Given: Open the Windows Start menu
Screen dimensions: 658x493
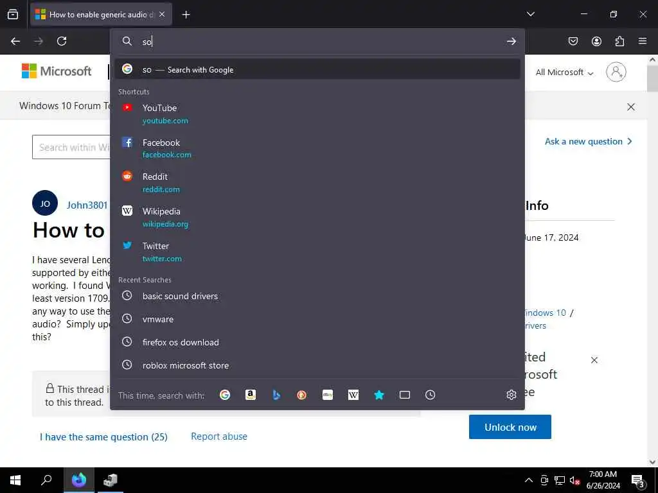Looking at the screenshot, I should click(15, 480).
